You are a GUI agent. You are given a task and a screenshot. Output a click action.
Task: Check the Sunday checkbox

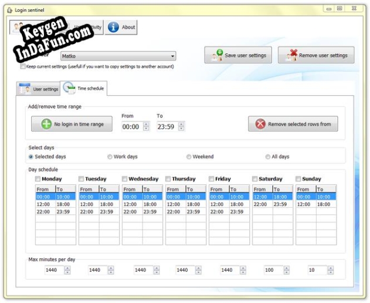click(298, 179)
